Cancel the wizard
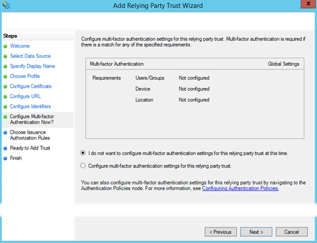Viewport: 317px width, 243px height. [x=292, y=232]
